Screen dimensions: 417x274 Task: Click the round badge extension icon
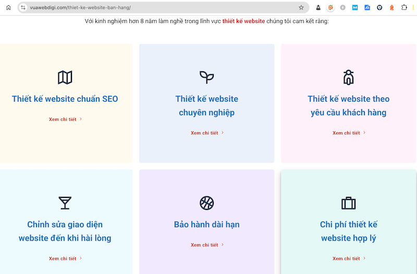(330, 7)
